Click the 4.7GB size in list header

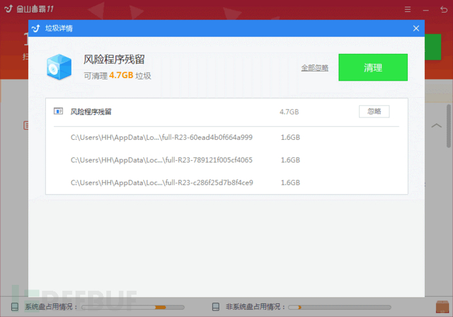click(289, 112)
